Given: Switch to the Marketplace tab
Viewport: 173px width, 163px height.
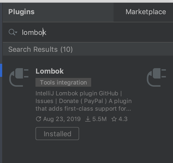Looking at the screenshot, I should click(x=146, y=12).
